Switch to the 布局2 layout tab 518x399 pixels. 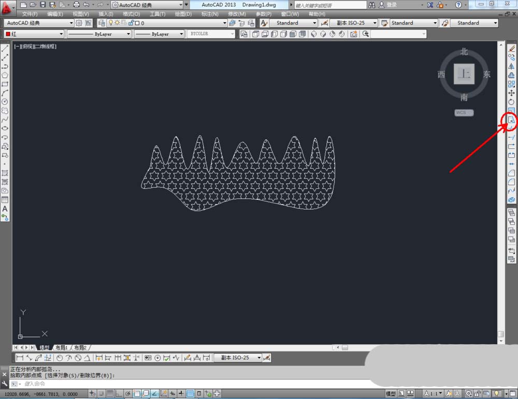80,348
